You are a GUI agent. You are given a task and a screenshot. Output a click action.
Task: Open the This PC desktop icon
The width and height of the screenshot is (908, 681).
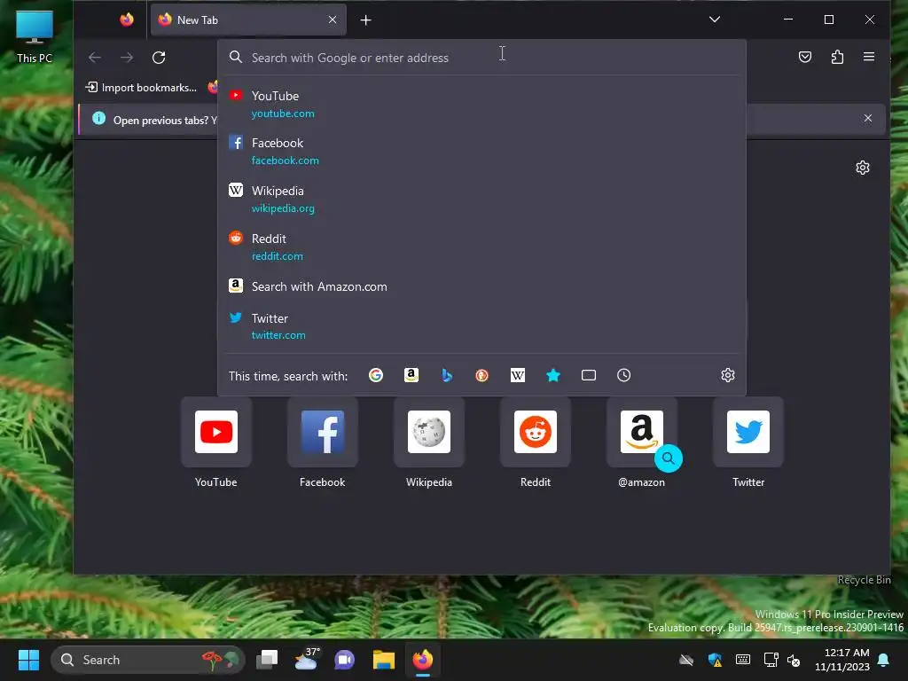[x=35, y=35]
